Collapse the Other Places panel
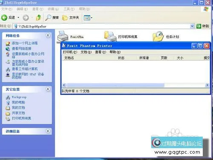Viewport: 213px width, 160px height. pyautogui.click(x=48, y=89)
